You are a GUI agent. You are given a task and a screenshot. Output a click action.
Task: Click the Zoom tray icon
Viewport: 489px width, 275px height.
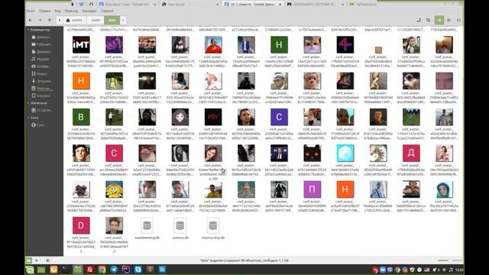[x=383, y=270]
